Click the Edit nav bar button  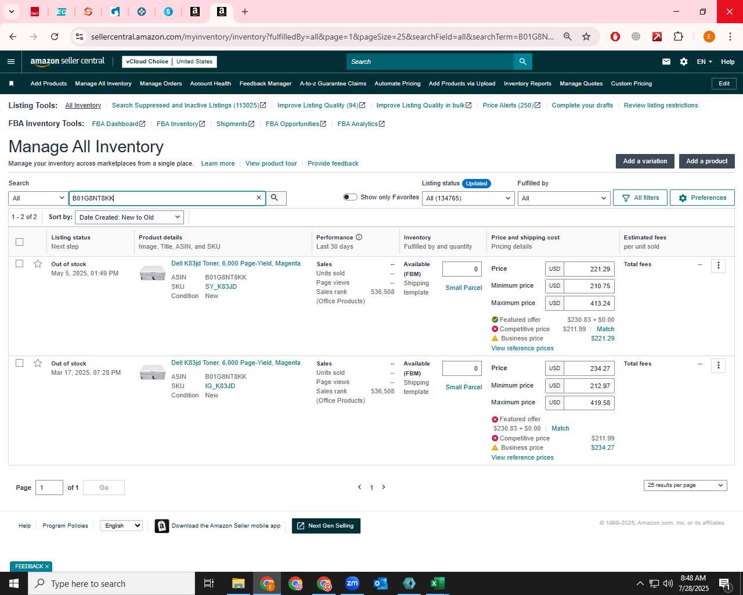(724, 84)
